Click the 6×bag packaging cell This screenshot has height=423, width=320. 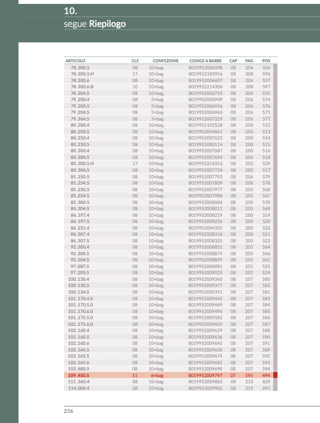(x=157, y=375)
